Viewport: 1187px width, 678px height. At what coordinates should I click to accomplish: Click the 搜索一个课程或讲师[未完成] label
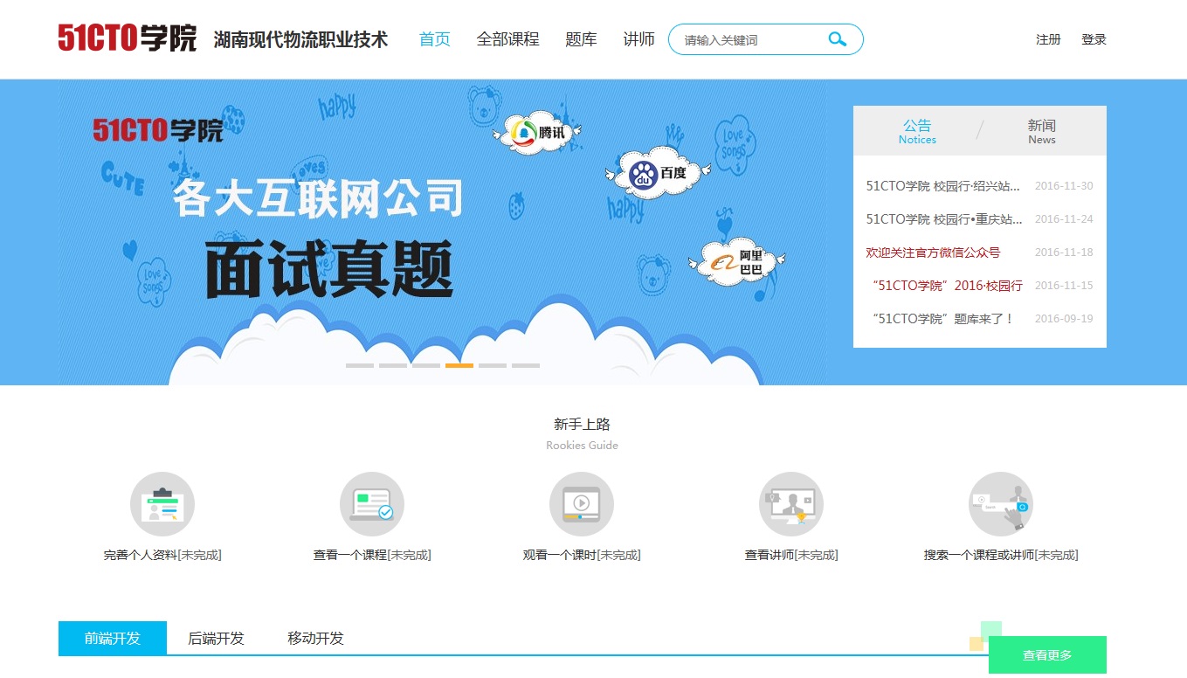pyautogui.click(x=1001, y=555)
